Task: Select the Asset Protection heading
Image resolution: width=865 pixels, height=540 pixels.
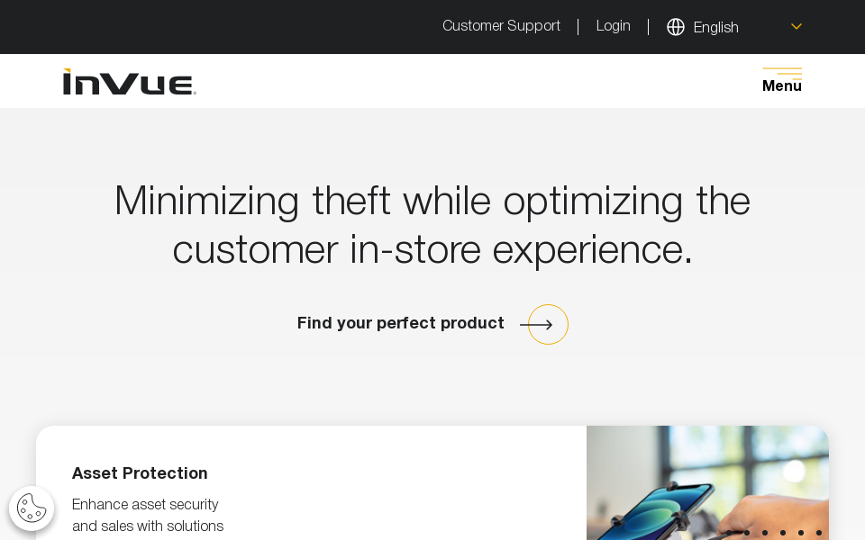Action: 140,473
